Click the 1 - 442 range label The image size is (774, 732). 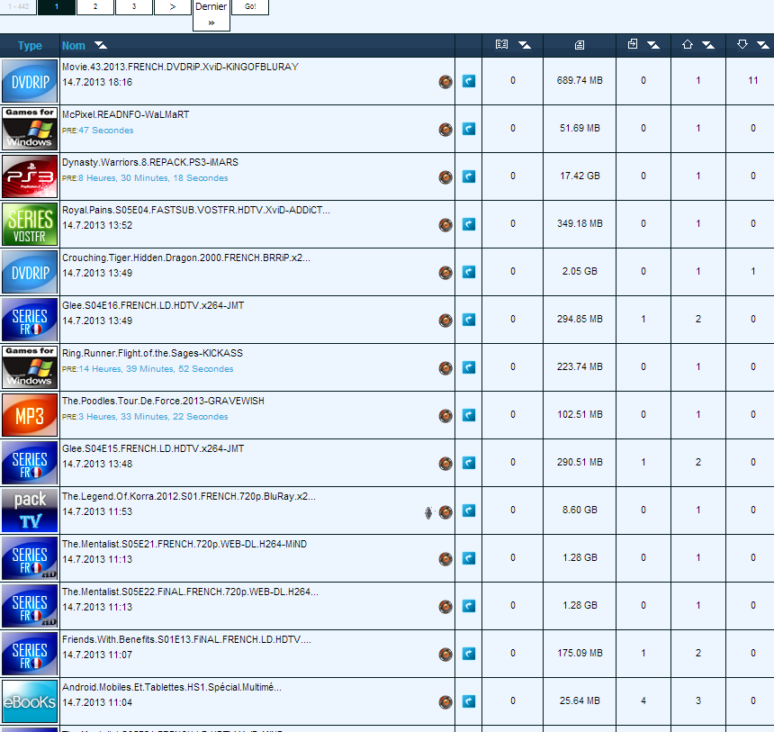(18, 7)
